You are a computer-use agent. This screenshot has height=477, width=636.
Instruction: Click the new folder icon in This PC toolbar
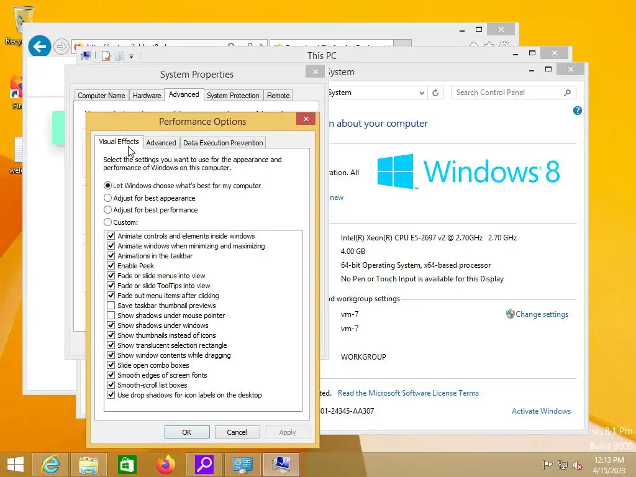(x=119, y=56)
